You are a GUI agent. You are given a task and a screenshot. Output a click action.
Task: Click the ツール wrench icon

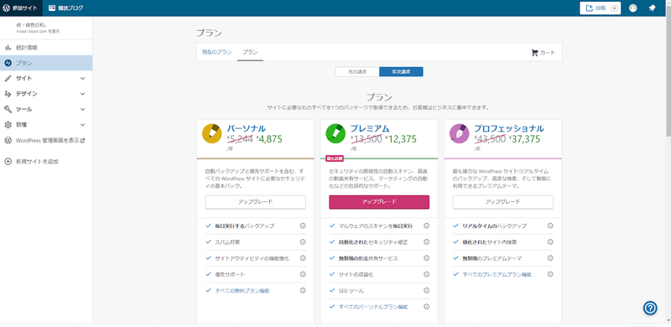pos(8,109)
